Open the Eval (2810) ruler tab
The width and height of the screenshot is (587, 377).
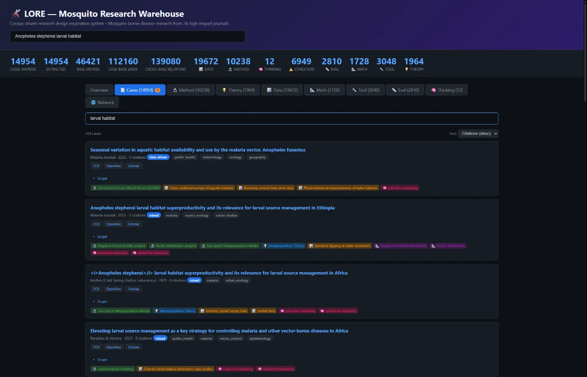405,90
